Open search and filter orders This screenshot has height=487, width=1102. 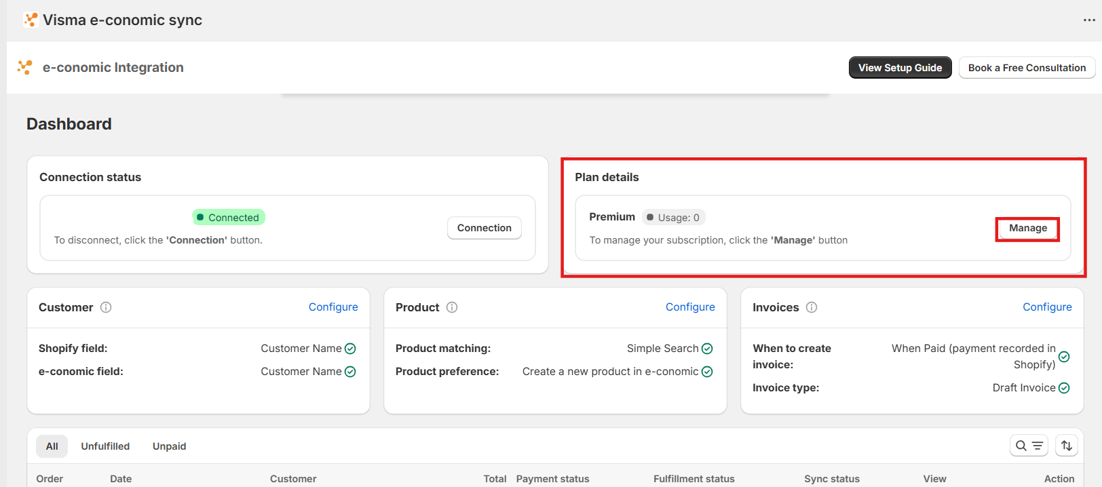1029,446
